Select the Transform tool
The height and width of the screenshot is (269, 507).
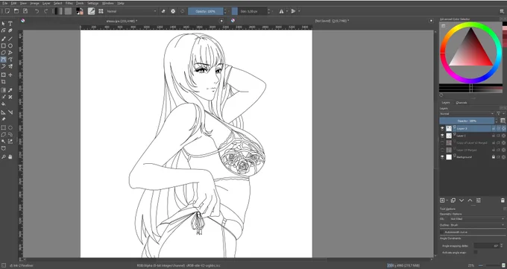[x=4, y=75]
